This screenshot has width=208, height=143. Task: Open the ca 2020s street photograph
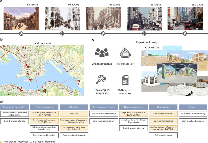tap(185, 19)
